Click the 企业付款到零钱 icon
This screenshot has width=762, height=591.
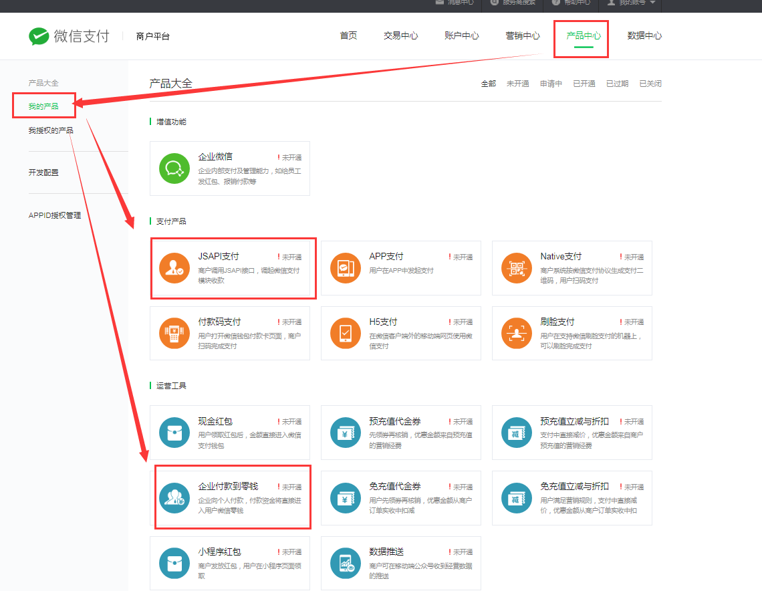coord(174,497)
